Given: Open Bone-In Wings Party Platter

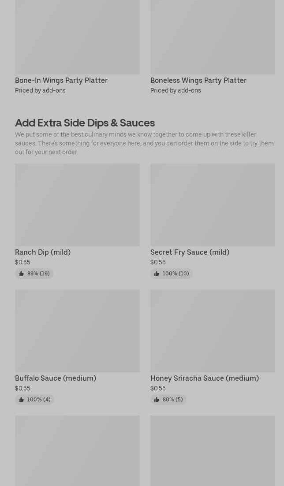Looking at the screenshot, I should click(61, 81).
